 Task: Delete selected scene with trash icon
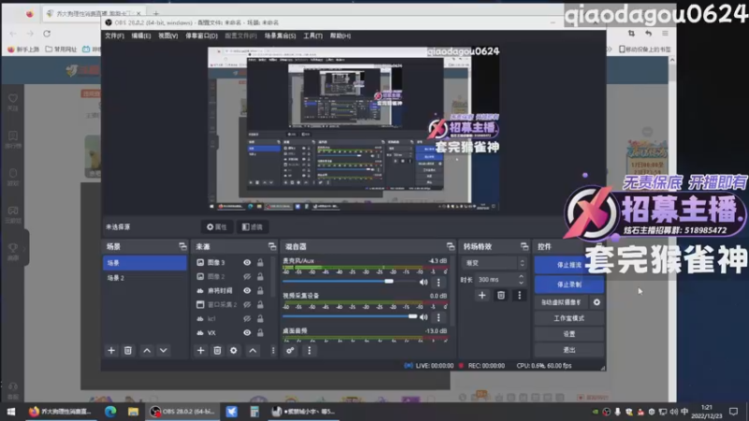click(x=127, y=350)
